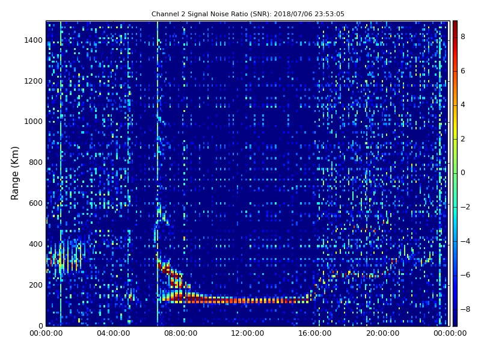Click the 800 range tick label
Image resolution: width=481 pixels, height=361 pixels.
tap(35, 162)
